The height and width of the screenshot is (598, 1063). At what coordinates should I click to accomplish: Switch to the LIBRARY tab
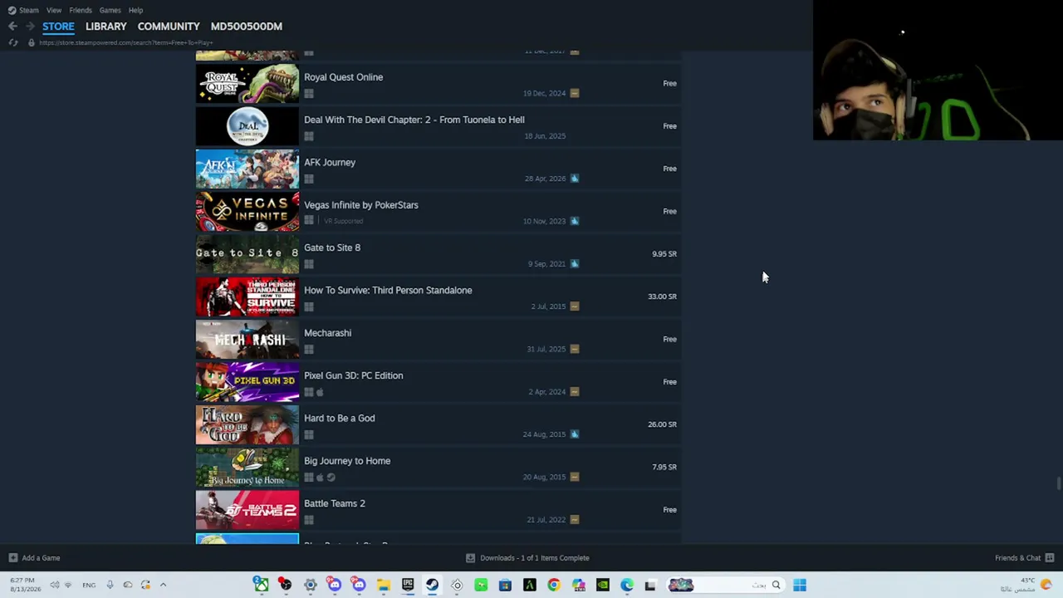coord(106,27)
